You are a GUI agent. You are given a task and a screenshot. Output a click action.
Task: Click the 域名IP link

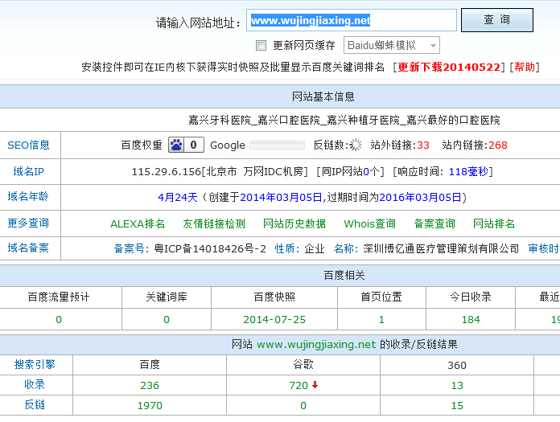29,171
